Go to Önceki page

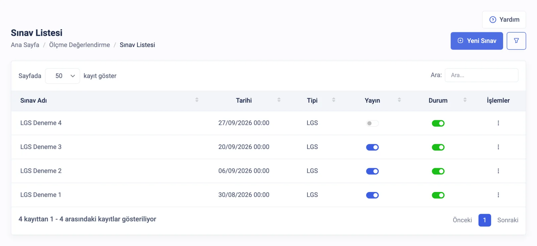(x=462, y=220)
